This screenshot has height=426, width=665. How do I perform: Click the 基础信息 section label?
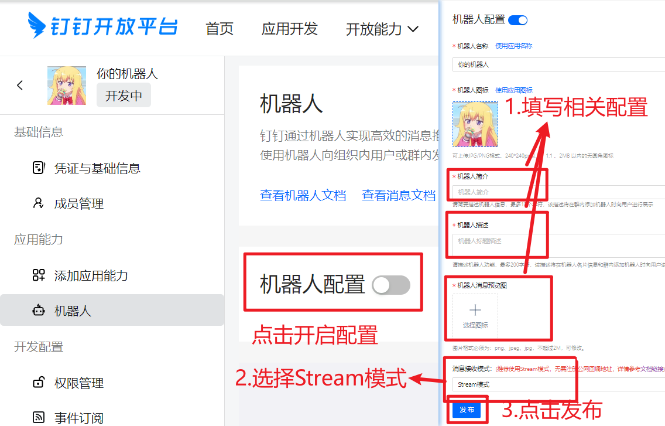39,132
